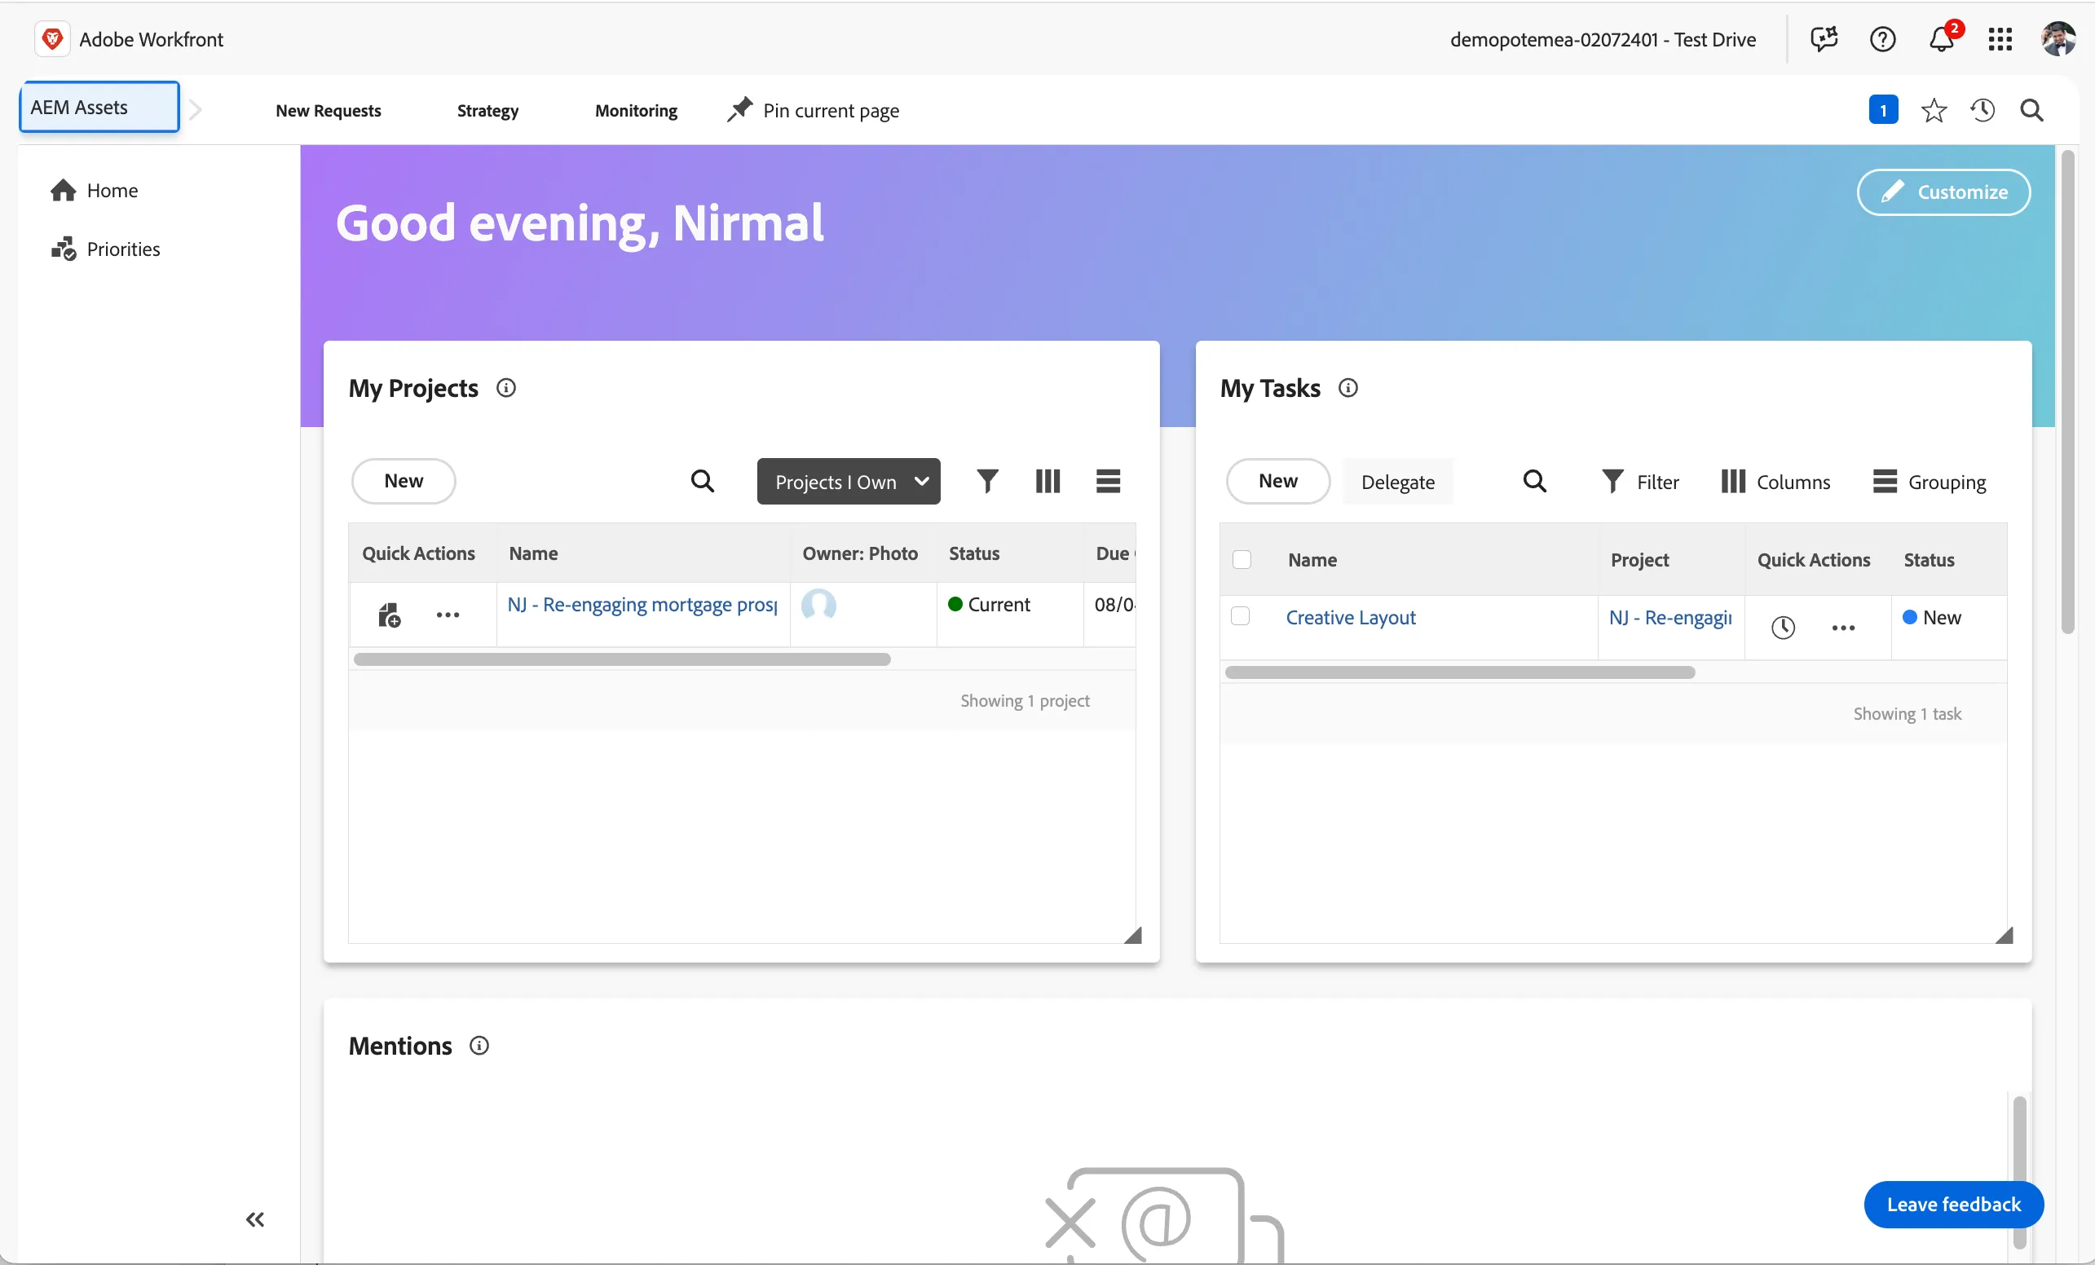Screen dimensions: 2095x1265
Task: Create New project in My Projects
Action: coord(403,481)
